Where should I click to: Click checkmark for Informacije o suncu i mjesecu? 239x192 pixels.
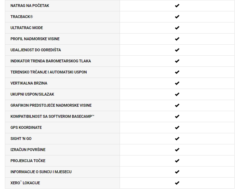pyautogui.click(x=177, y=172)
